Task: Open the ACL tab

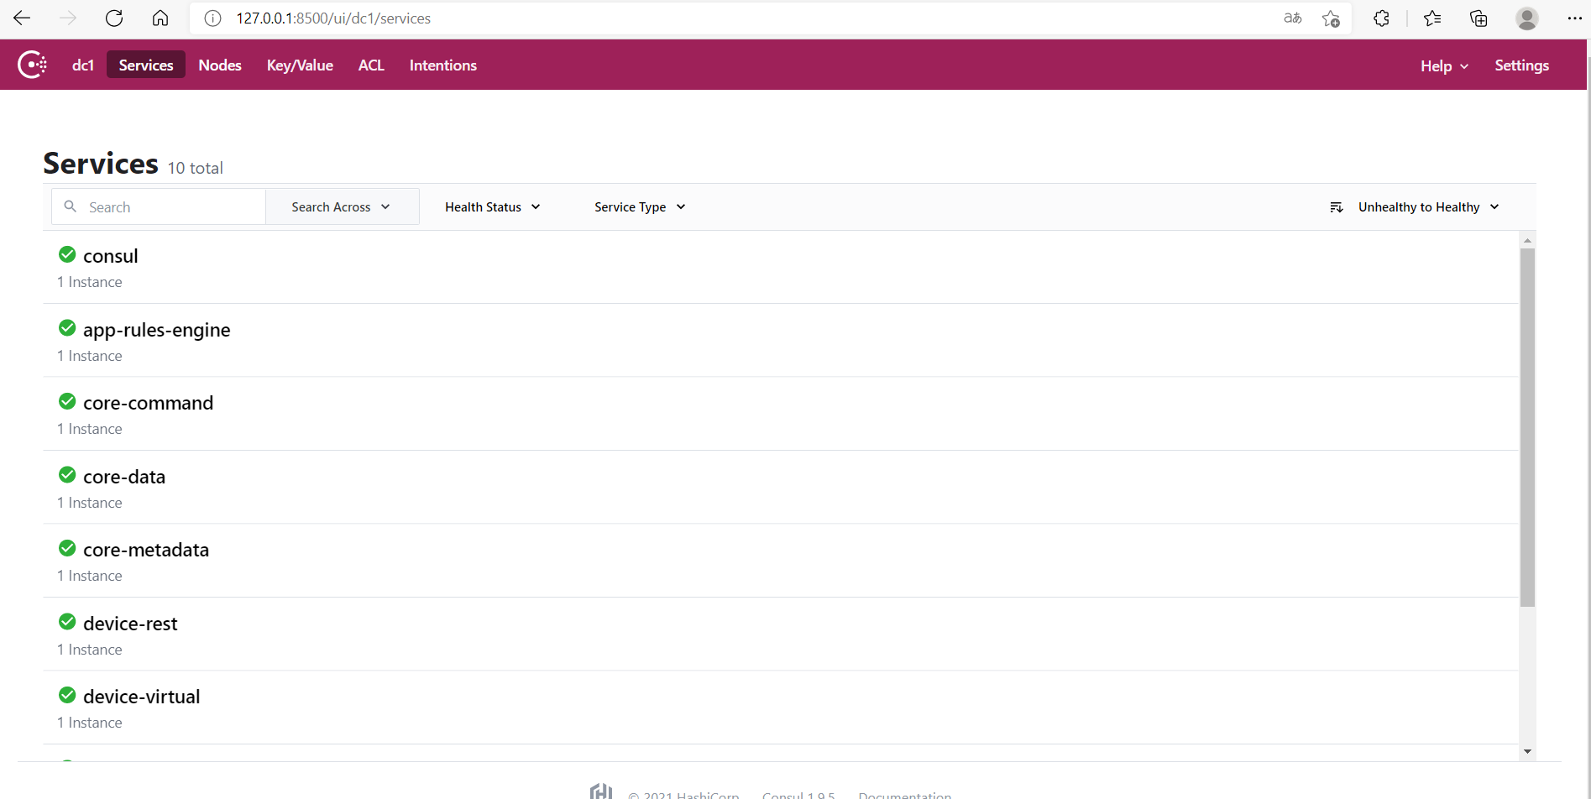Action: tap(371, 65)
